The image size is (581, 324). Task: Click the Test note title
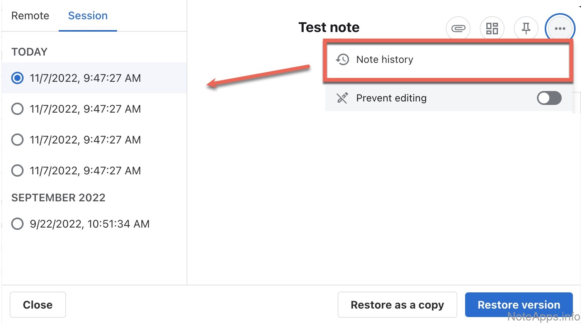pos(329,27)
